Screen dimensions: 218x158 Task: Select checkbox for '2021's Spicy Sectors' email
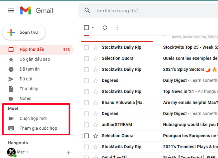tap(87, 69)
